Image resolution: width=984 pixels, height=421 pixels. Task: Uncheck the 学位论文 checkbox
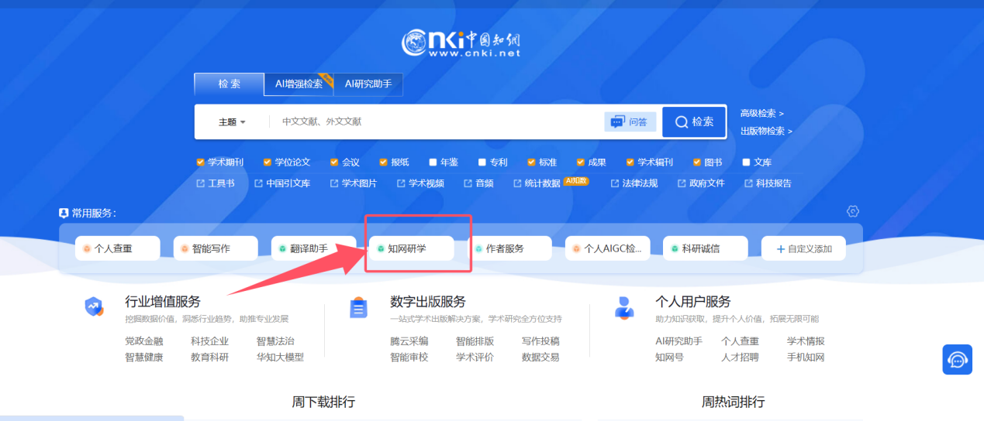pos(268,163)
